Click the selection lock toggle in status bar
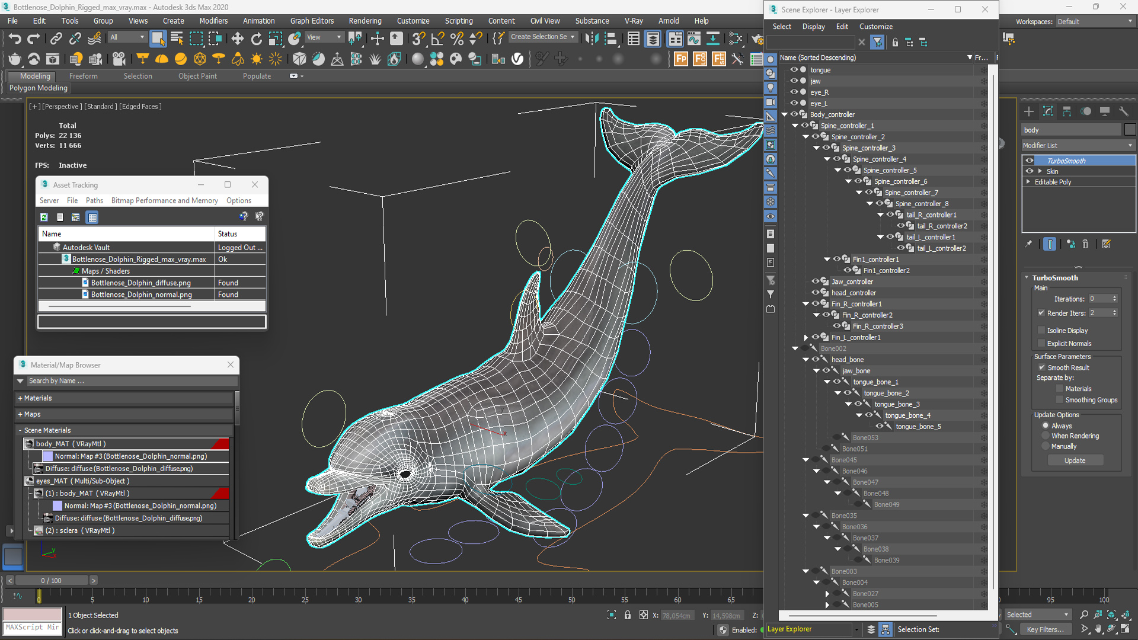This screenshot has width=1138, height=640. click(628, 615)
